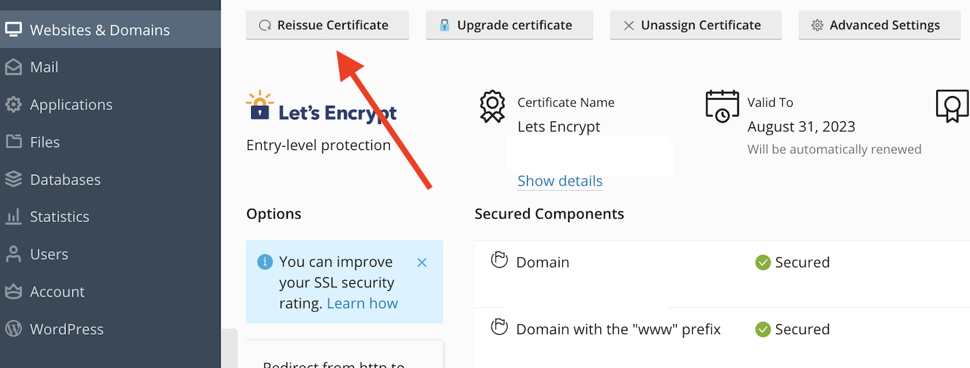
Task: Click the X icon on Unassign Certificate
Action: click(x=628, y=25)
